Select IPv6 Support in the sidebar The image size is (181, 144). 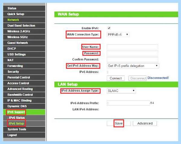tap(24, 112)
